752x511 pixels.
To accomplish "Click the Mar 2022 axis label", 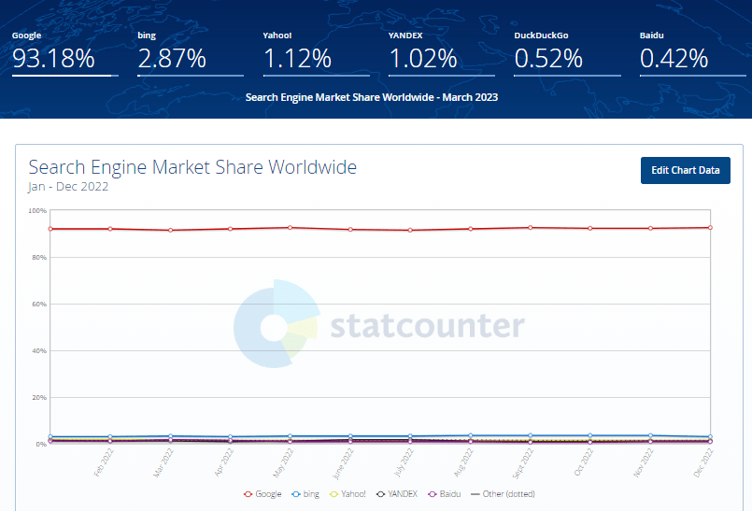I will (163, 462).
